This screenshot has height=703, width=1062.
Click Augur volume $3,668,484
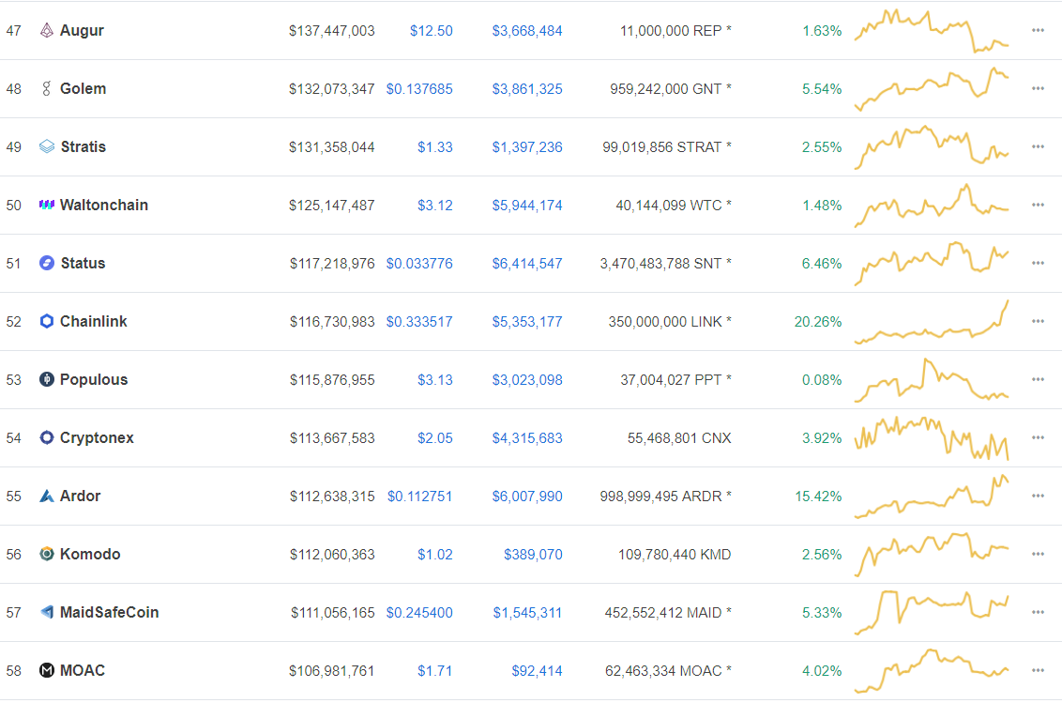tap(527, 31)
